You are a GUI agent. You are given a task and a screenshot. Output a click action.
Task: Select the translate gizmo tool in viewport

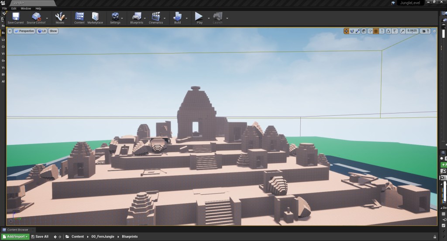point(346,31)
